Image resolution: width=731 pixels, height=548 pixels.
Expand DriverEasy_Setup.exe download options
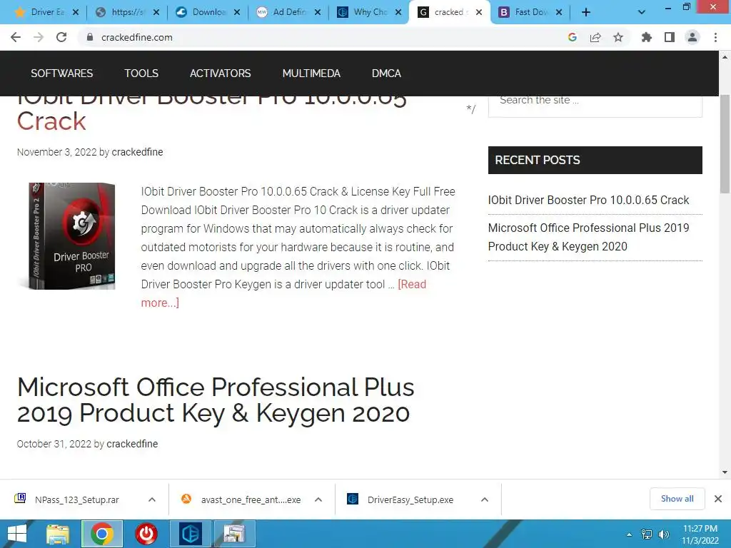click(x=485, y=499)
